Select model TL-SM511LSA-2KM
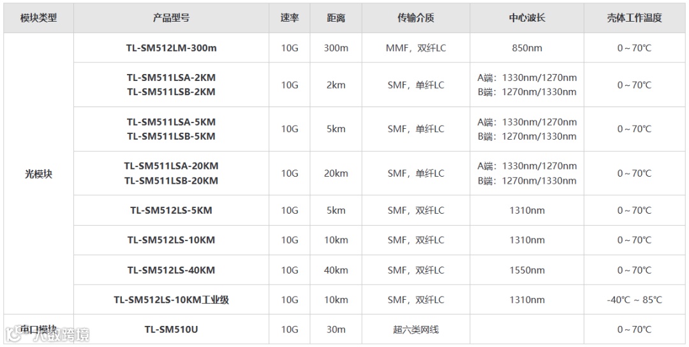The height and width of the screenshot is (347, 689). [x=172, y=78]
